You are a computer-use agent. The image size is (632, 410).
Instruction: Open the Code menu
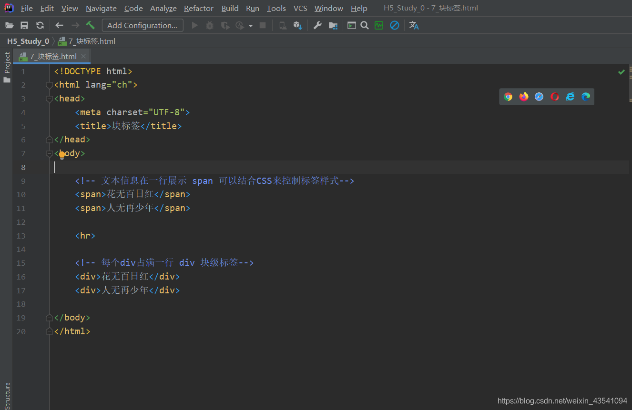pos(133,8)
